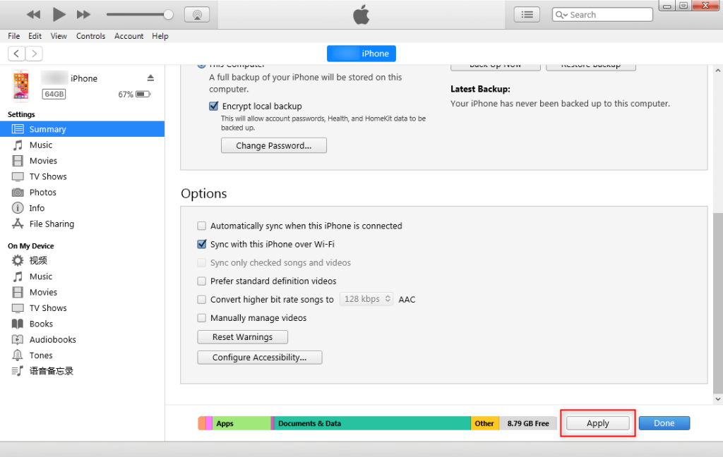
Task: Click the Rewind previous track icon
Action: [33, 14]
